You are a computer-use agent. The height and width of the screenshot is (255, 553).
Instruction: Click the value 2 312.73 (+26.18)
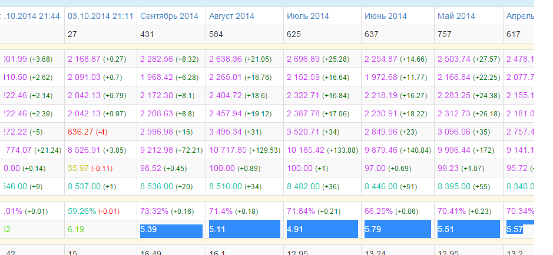(x=469, y=114)
